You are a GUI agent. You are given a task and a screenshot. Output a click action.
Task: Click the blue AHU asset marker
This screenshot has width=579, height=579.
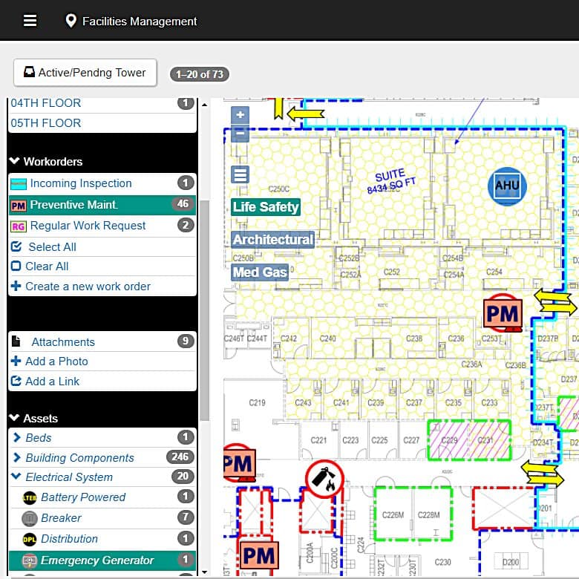point(507,186)
